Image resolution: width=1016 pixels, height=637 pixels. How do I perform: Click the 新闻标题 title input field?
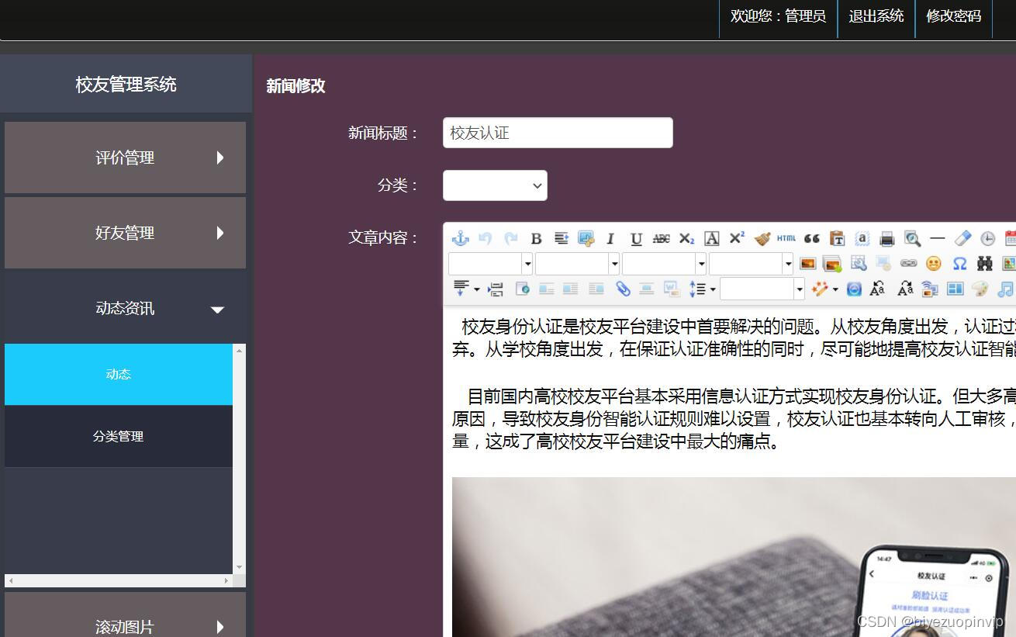point(557,132)
